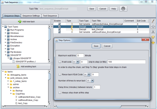Click setResultValue_EncryptDecrypt type icon
This screenshot has height=109, width=157.
pos(72,32)
